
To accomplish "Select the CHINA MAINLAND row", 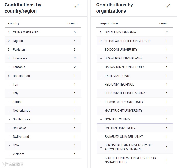I will point(26,32).
